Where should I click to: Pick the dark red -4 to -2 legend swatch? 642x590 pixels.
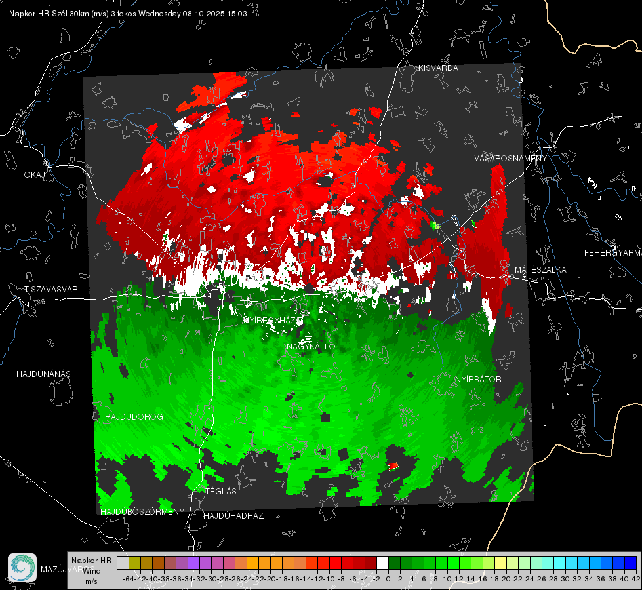(371, 563)
